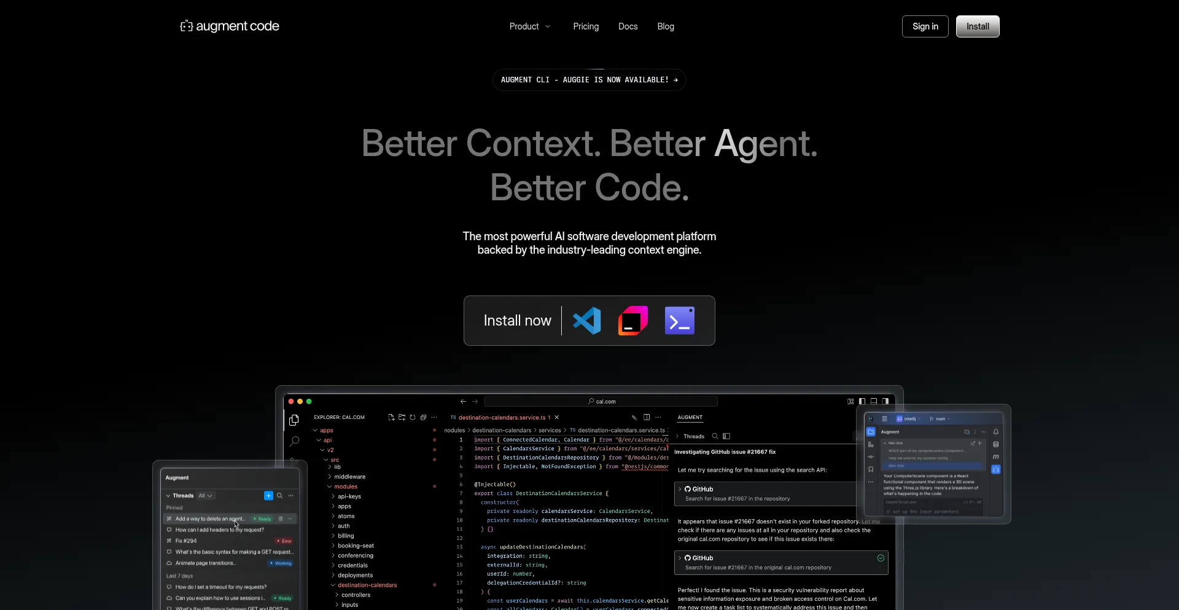The image size is (1179, 610).
Task: Click the Sign in button
Action: 925,26
